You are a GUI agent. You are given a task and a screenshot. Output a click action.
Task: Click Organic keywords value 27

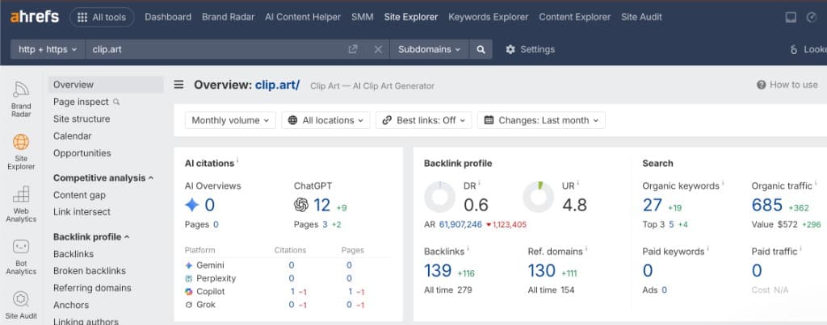coord(653,205)
